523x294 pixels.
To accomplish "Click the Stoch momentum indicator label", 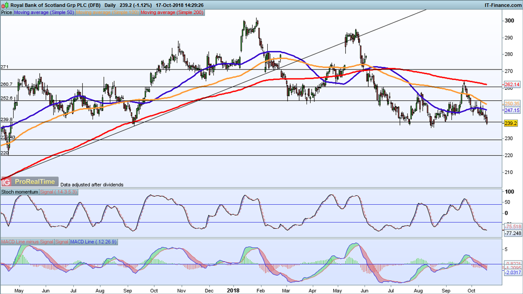I will (x=19, y=192).
